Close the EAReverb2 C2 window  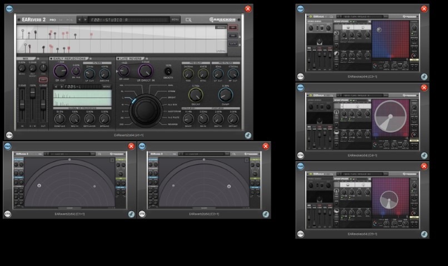pyautogui.click(x=266, y=146)
